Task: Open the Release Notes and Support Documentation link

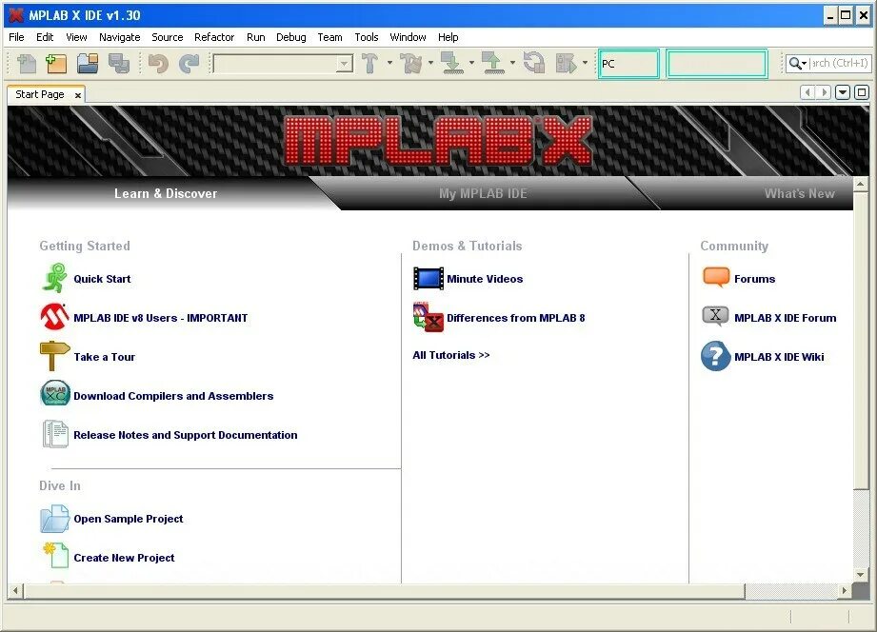Action: (185, 435)
